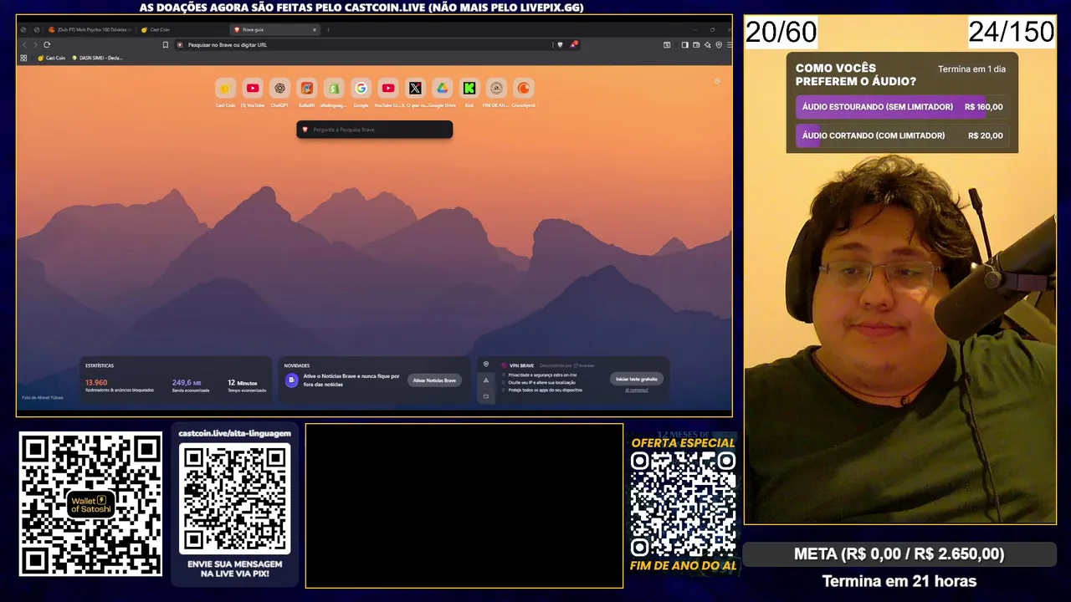Click the Wallet of Satoshi QR code
This screenshot has height=602, width=1071.
coord(90,504)
